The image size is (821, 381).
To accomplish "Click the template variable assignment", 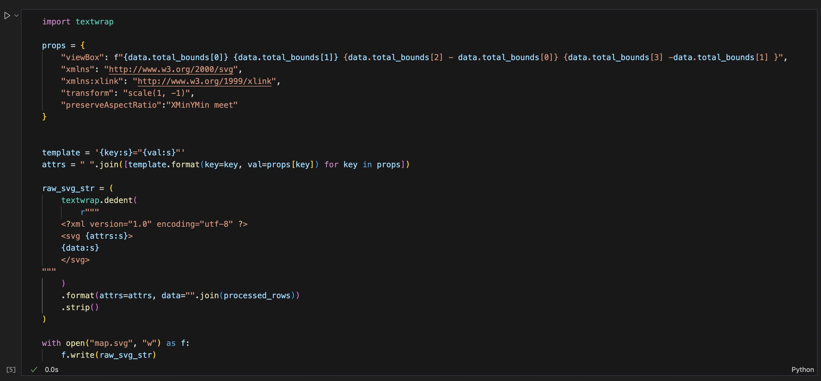I will pyautogui.click(x=61, y=153).
